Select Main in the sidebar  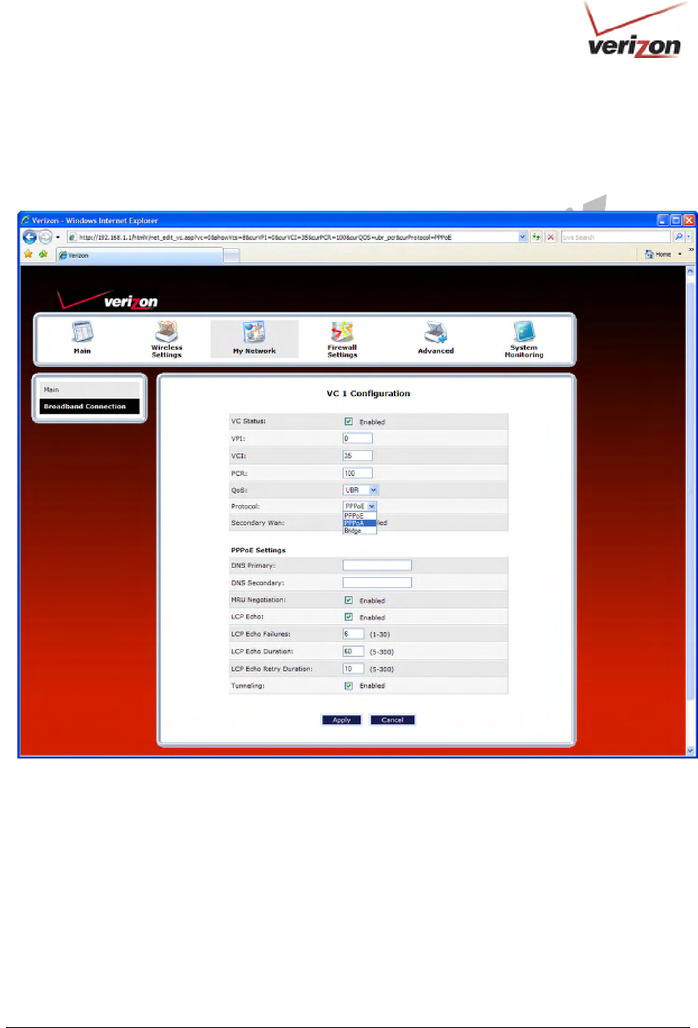click(90, 389)
